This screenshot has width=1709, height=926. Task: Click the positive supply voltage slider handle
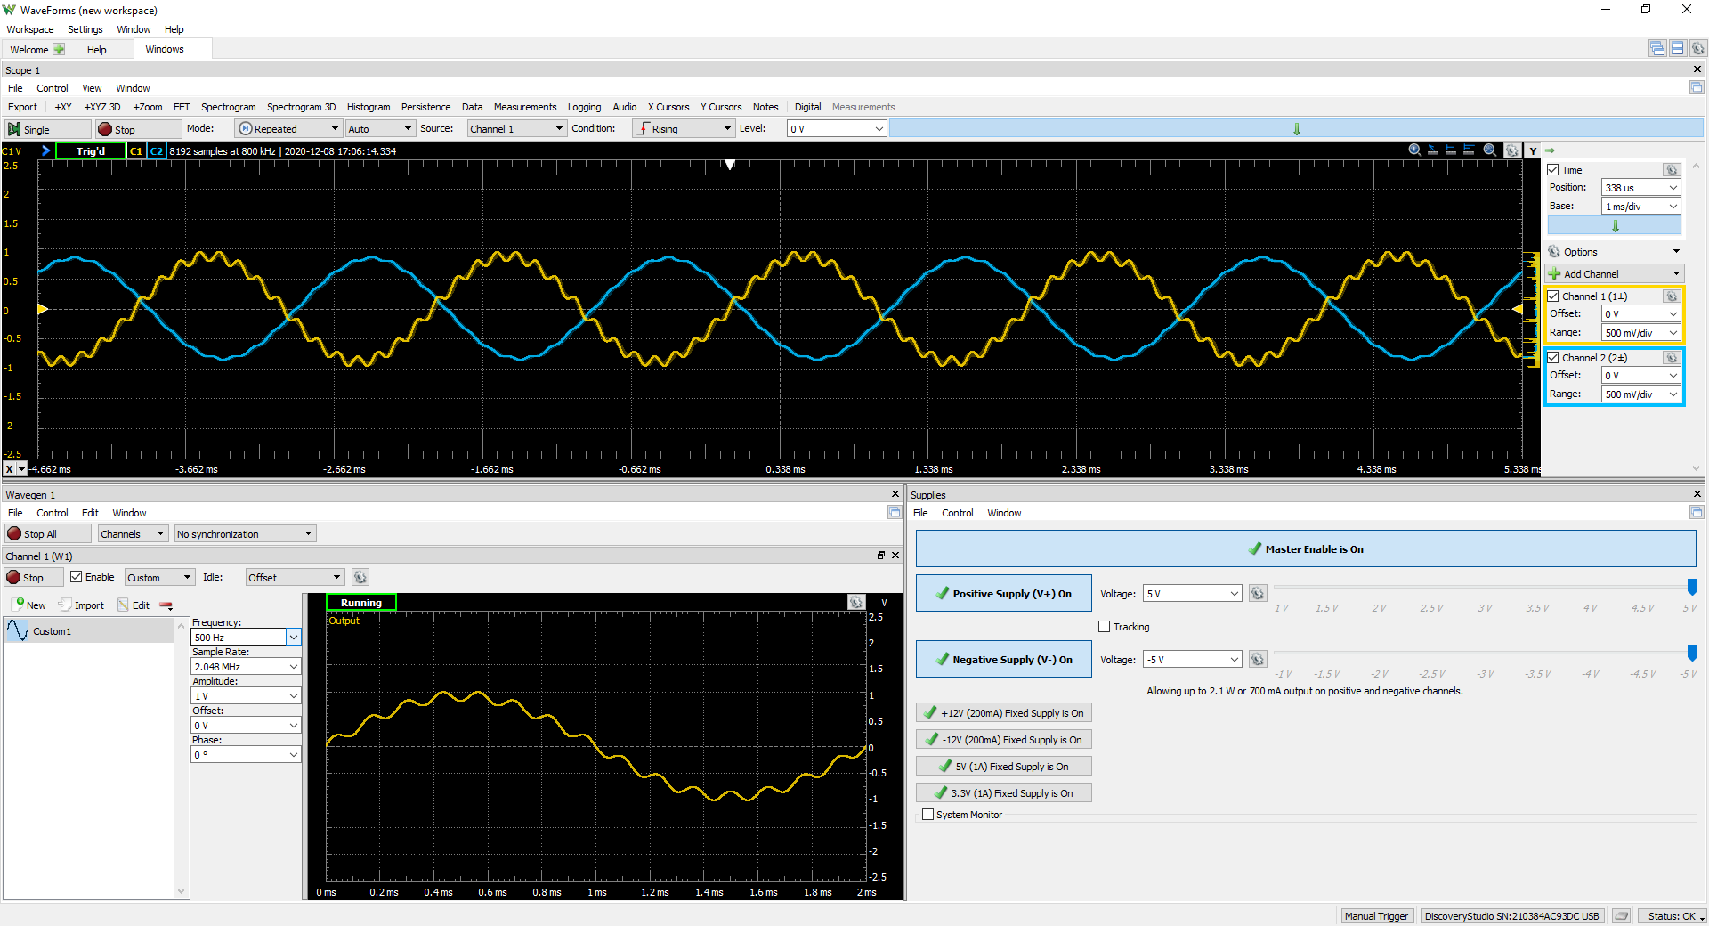coord(1692,587)
